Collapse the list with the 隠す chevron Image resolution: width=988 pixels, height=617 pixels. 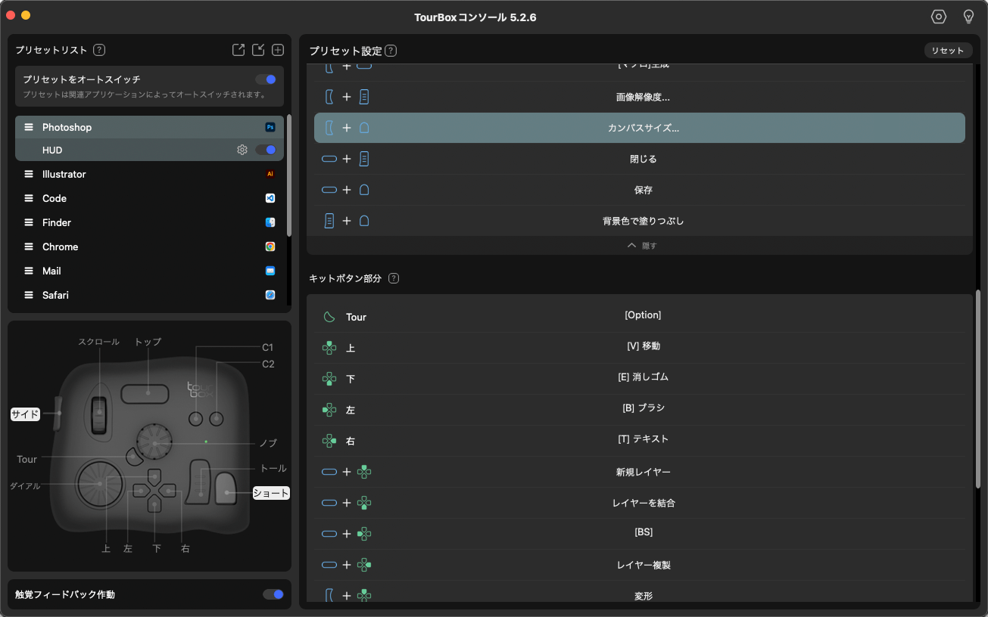coord(642,245)
